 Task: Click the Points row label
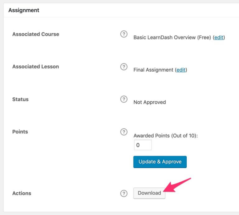20,132
